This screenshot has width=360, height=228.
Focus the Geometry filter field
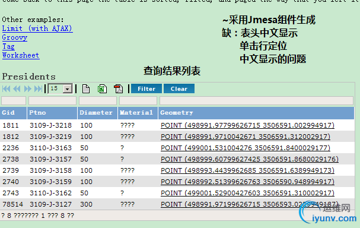pyautogui.click(x=256, y=101)
